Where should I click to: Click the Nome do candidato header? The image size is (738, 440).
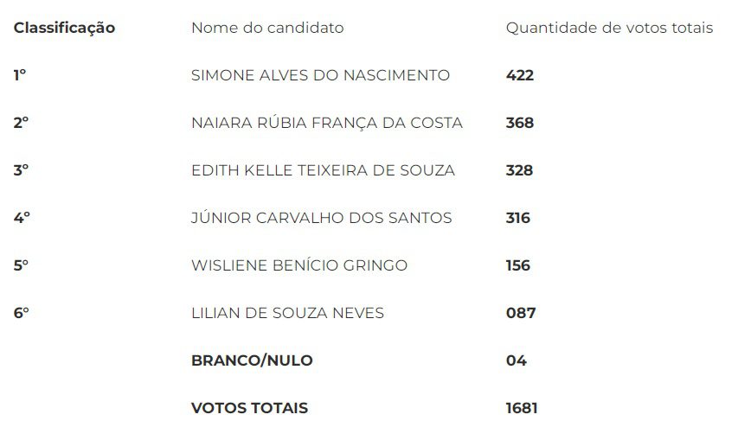267,28
